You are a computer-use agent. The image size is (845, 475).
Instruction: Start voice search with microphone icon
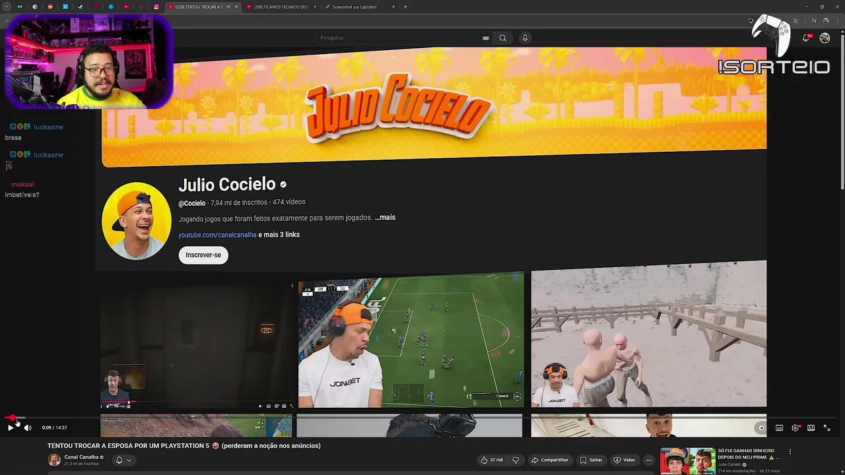pos(525,38)
